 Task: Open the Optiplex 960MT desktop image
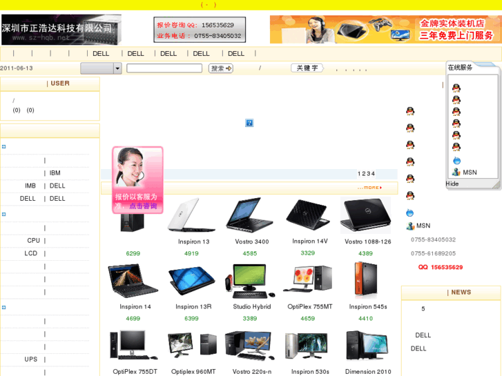[192, 346]
